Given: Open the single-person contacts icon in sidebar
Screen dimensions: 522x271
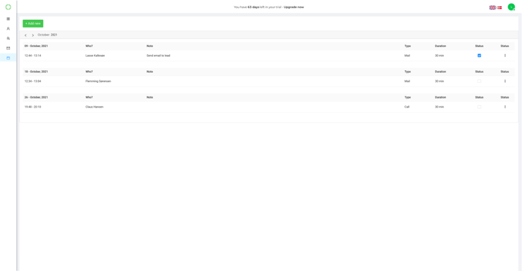Looking at the screenshot, I should pos(8,29).
